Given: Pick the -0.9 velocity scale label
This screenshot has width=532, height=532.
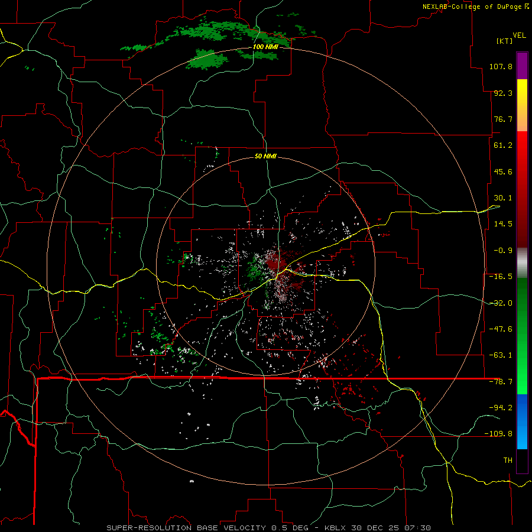Looking at the screenshot, I should pos(503,251).
